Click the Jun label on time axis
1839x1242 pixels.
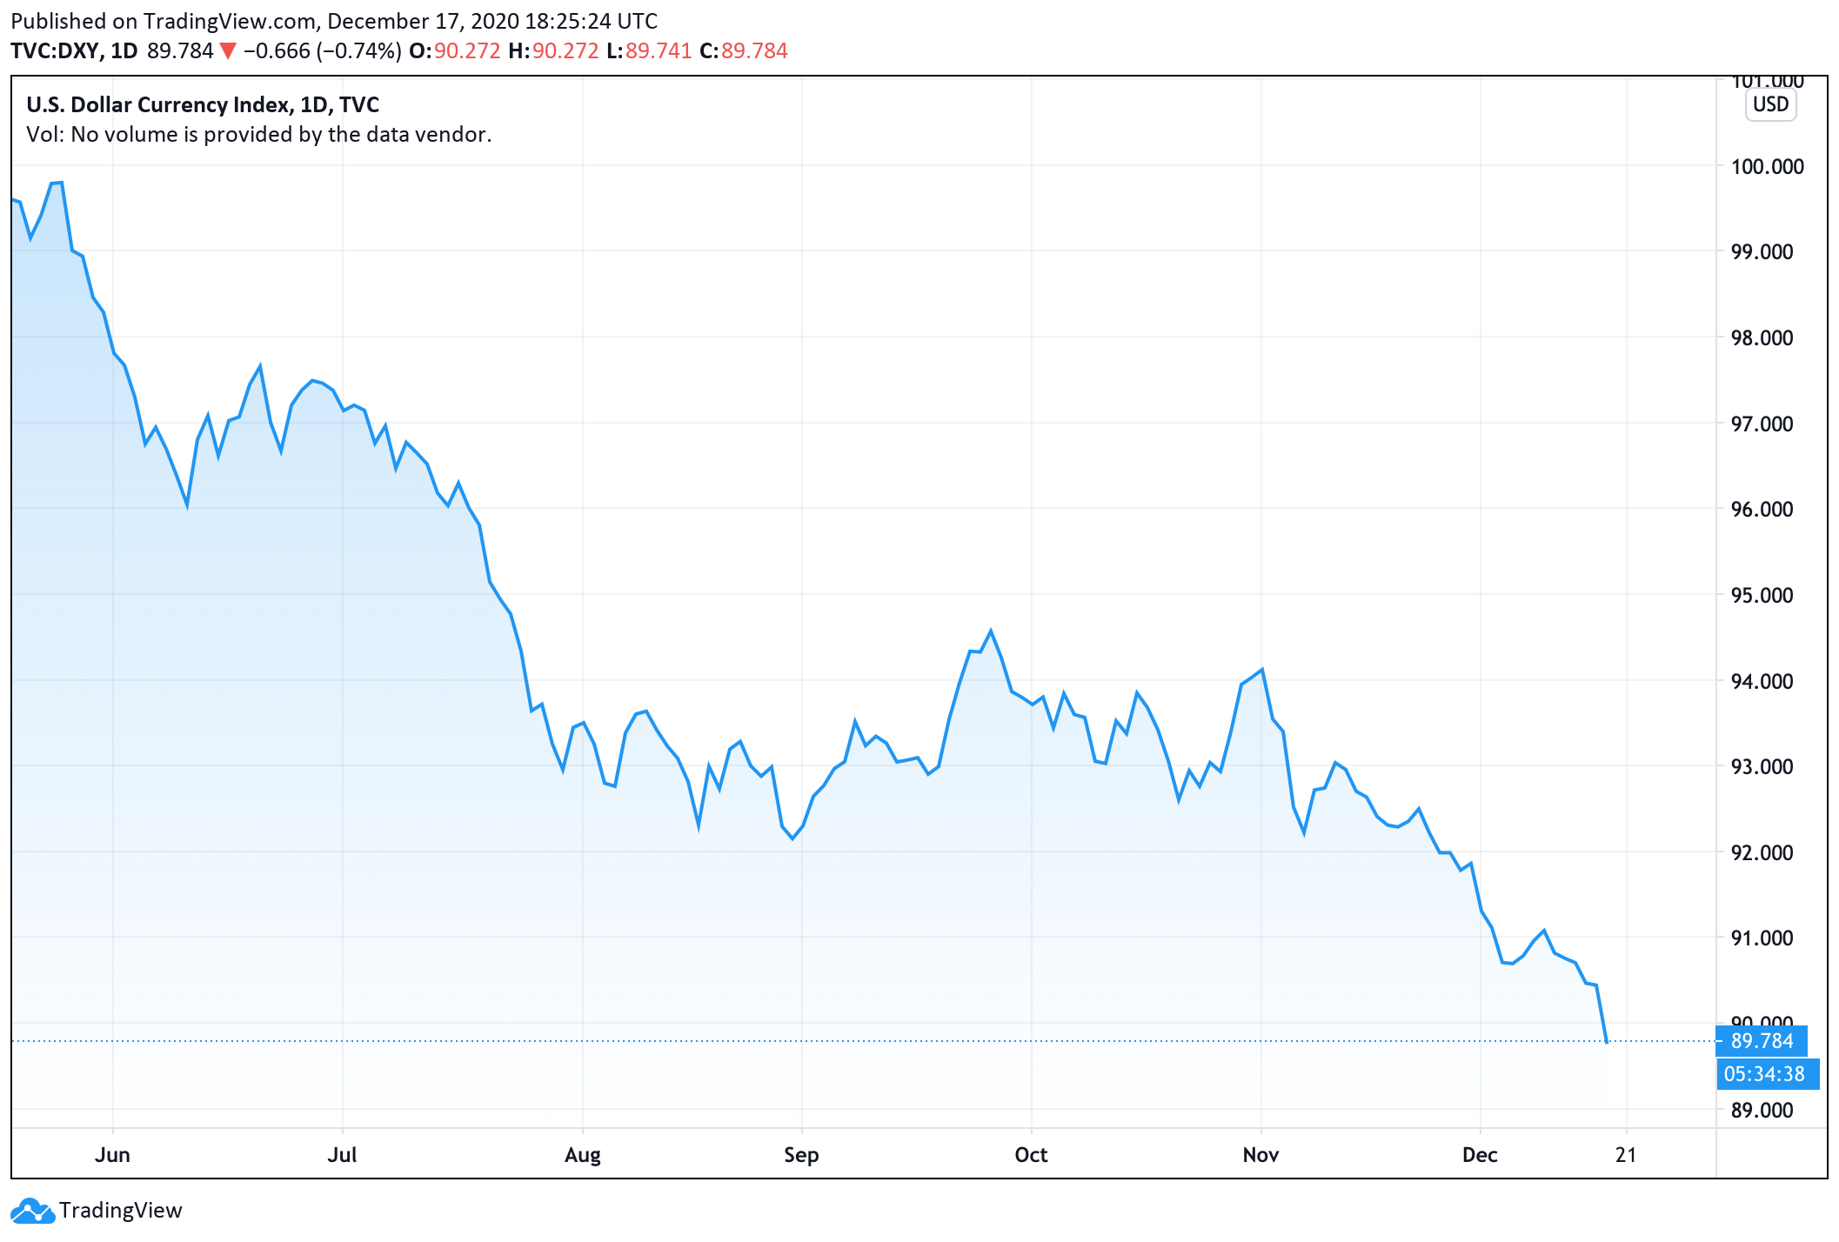pyautogui.click(x=112, y=1155)
